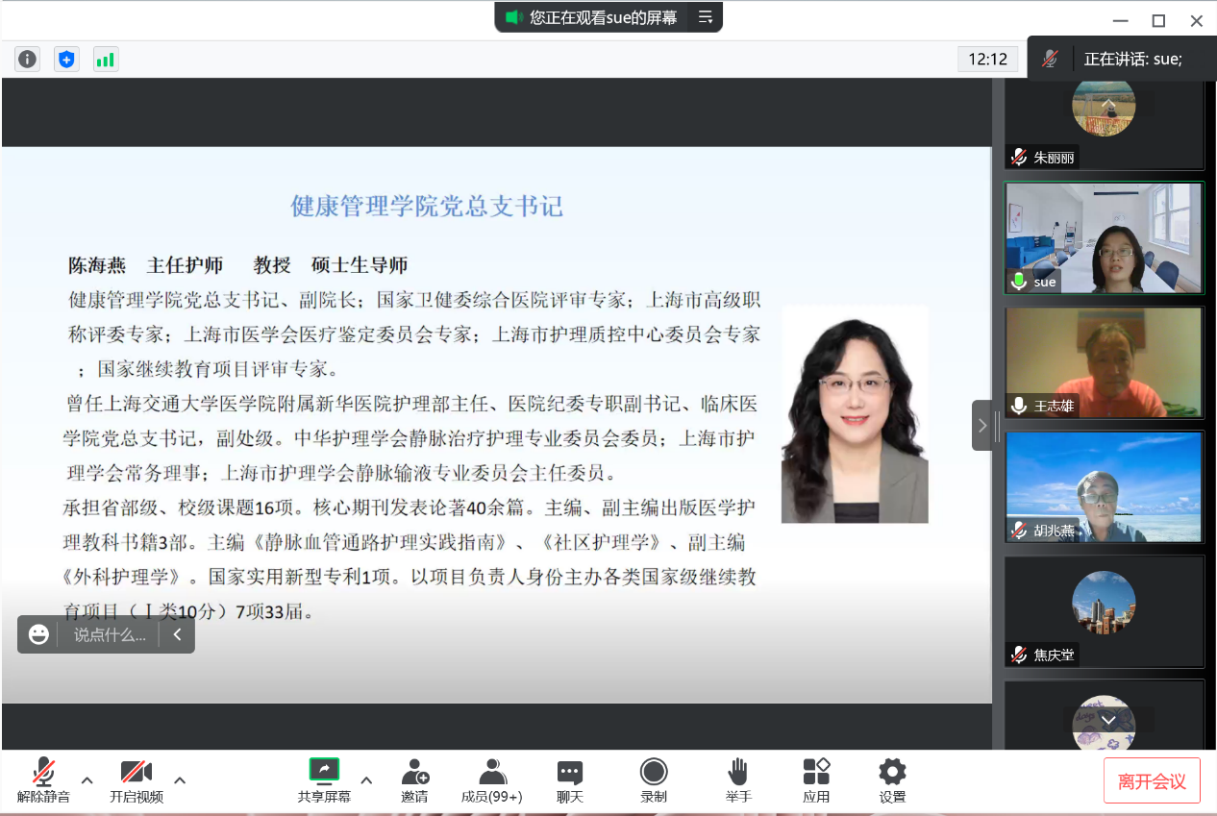
Task: Start recording the meeting
Action: tap(654, 780)
